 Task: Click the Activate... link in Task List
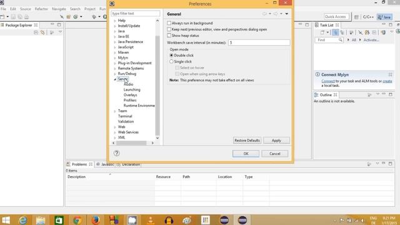point(371,40)
